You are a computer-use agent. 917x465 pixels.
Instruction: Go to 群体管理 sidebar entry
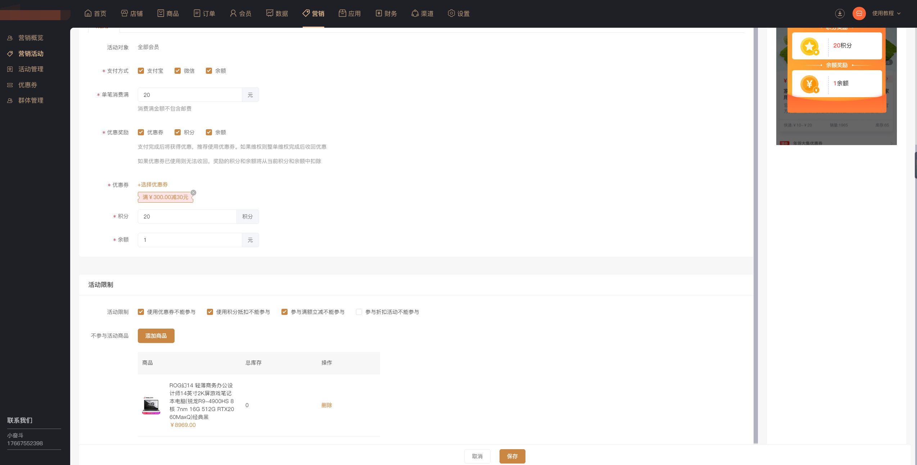click(31, 100)
